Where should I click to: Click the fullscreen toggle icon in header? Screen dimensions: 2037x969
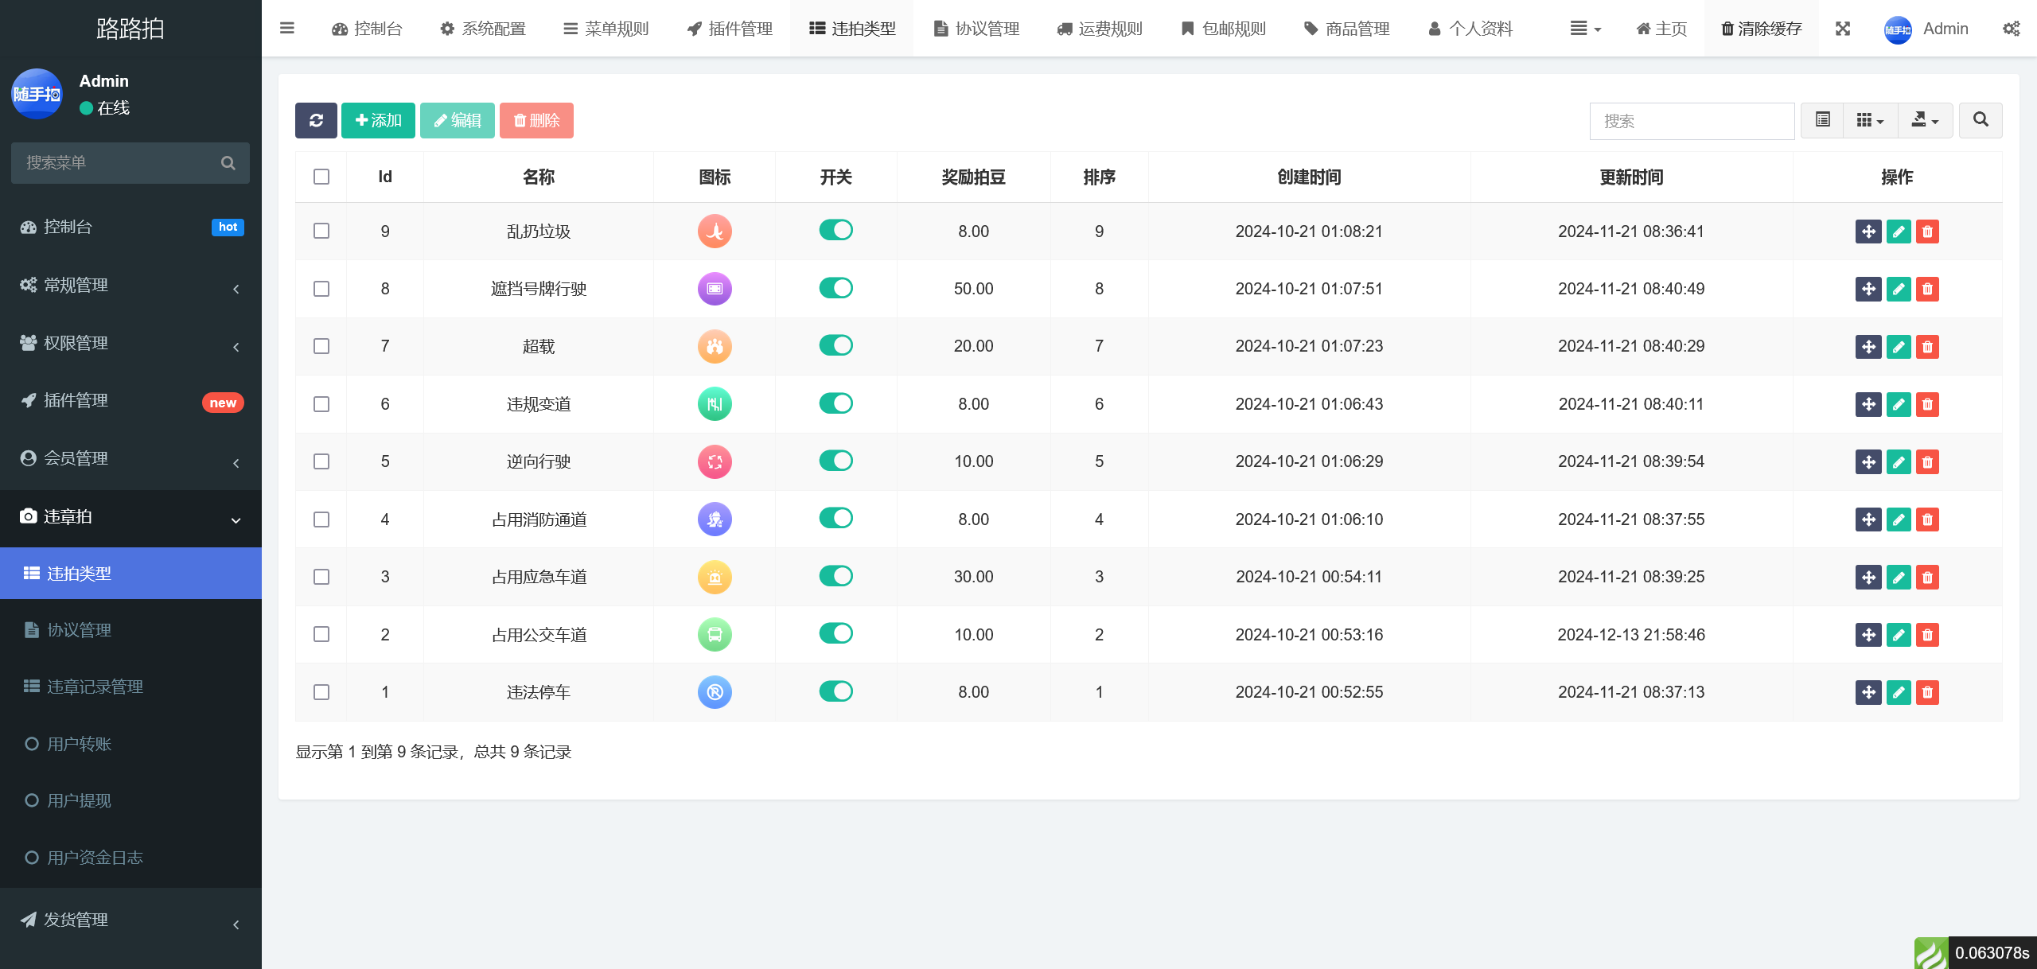pyautogui.click(x=1843, y=29)
